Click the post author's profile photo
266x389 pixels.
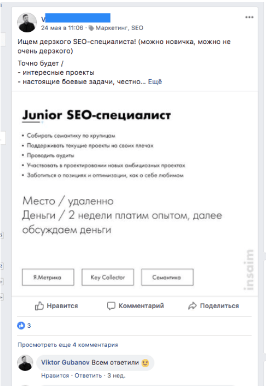(x=27, y=23)
